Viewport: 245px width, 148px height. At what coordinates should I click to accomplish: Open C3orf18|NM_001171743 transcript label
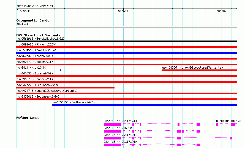120,121
